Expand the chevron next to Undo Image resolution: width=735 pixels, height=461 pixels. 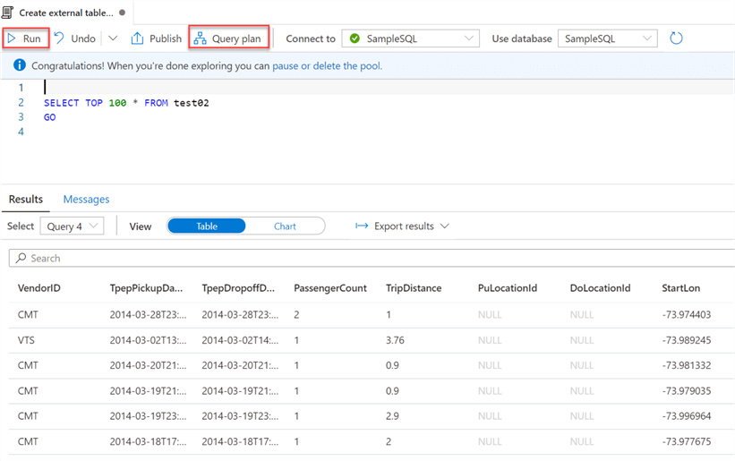[x=113, y=38]
